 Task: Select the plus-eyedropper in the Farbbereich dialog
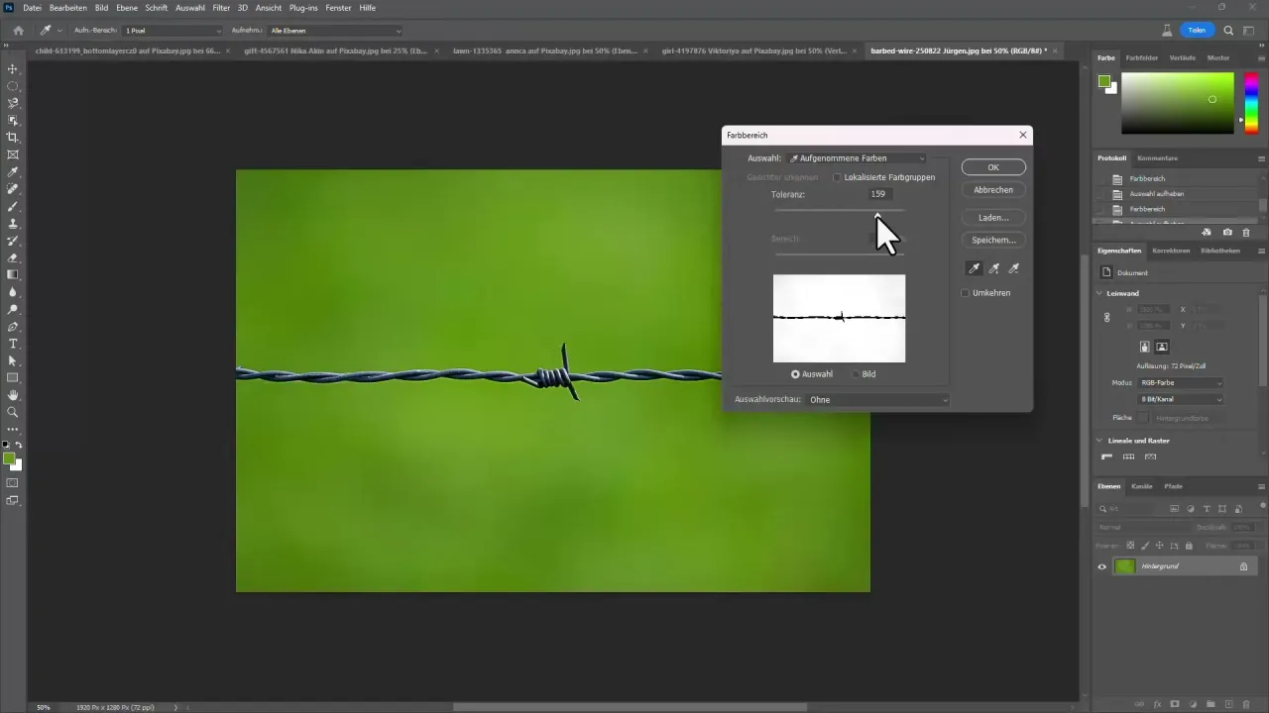(x=993, y=268)
